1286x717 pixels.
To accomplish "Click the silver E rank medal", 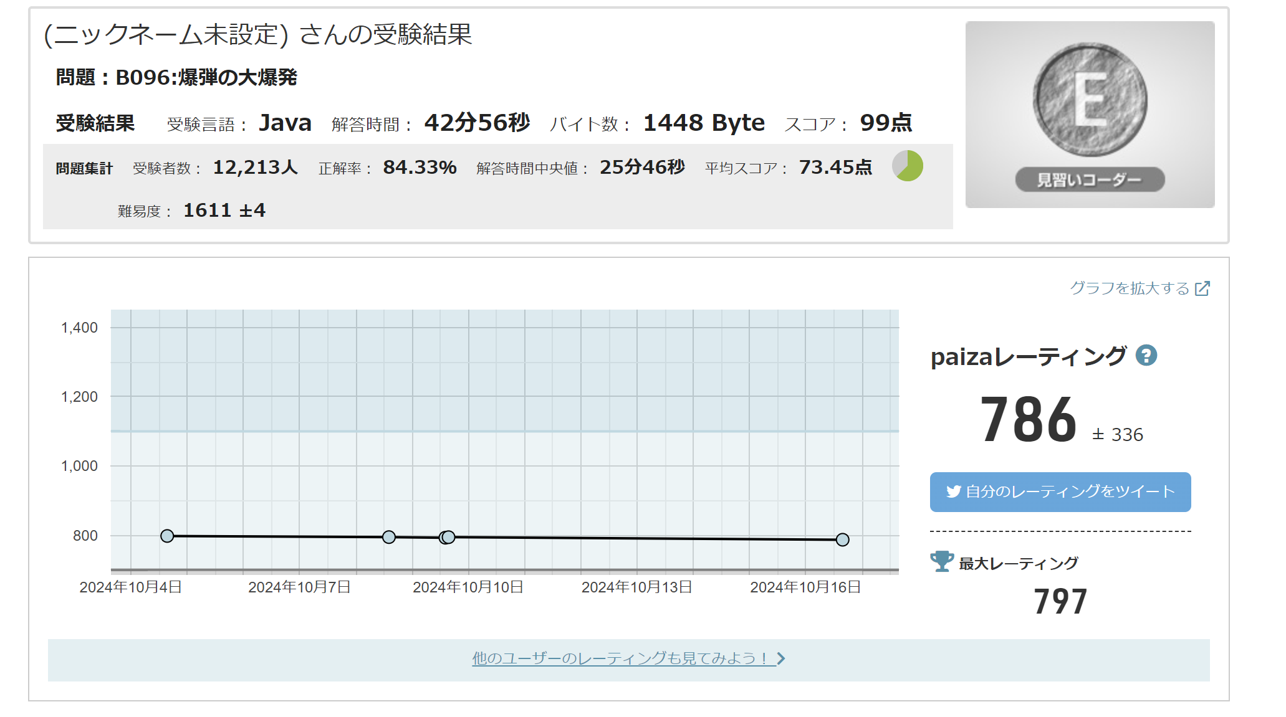I will pos(1090,100).
